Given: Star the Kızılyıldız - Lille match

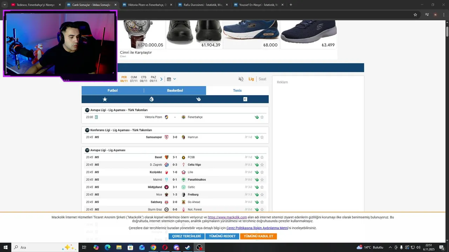Looking at the screenshot, I should [262, 172].
